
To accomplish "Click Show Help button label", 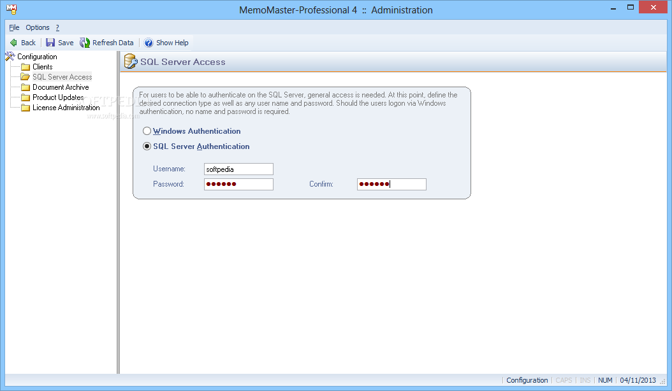I will tap(172, 43).
